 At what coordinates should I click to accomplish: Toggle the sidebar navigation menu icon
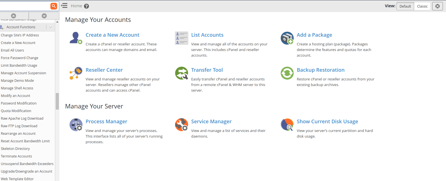pyautogui.click(x=64, y=6)
